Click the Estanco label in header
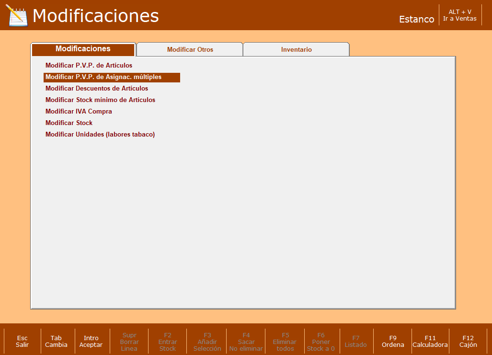492x355 pixels. (x=416, y=20)
